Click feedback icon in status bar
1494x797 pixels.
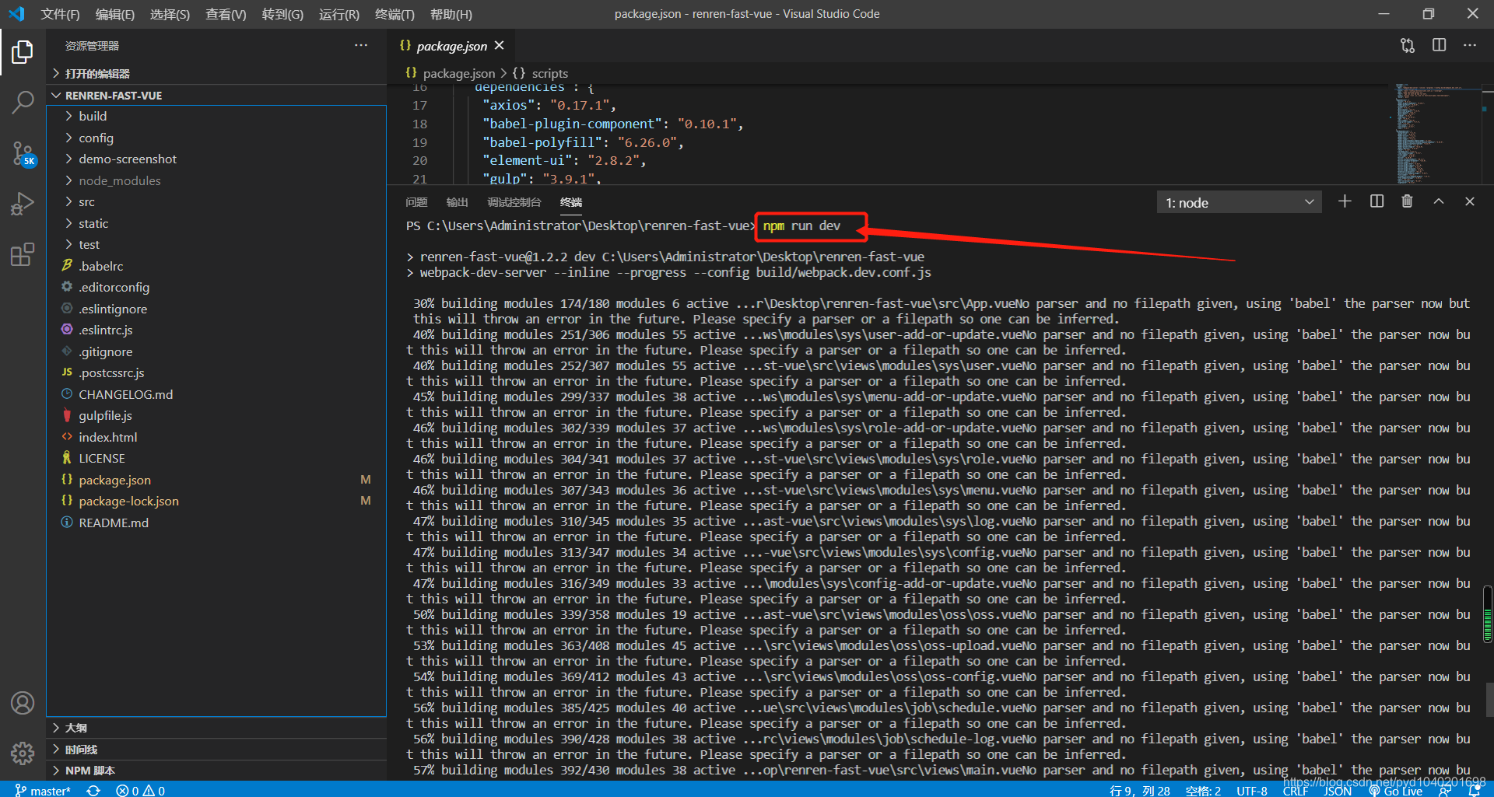pyautogui.click(x=1444, y=791)
